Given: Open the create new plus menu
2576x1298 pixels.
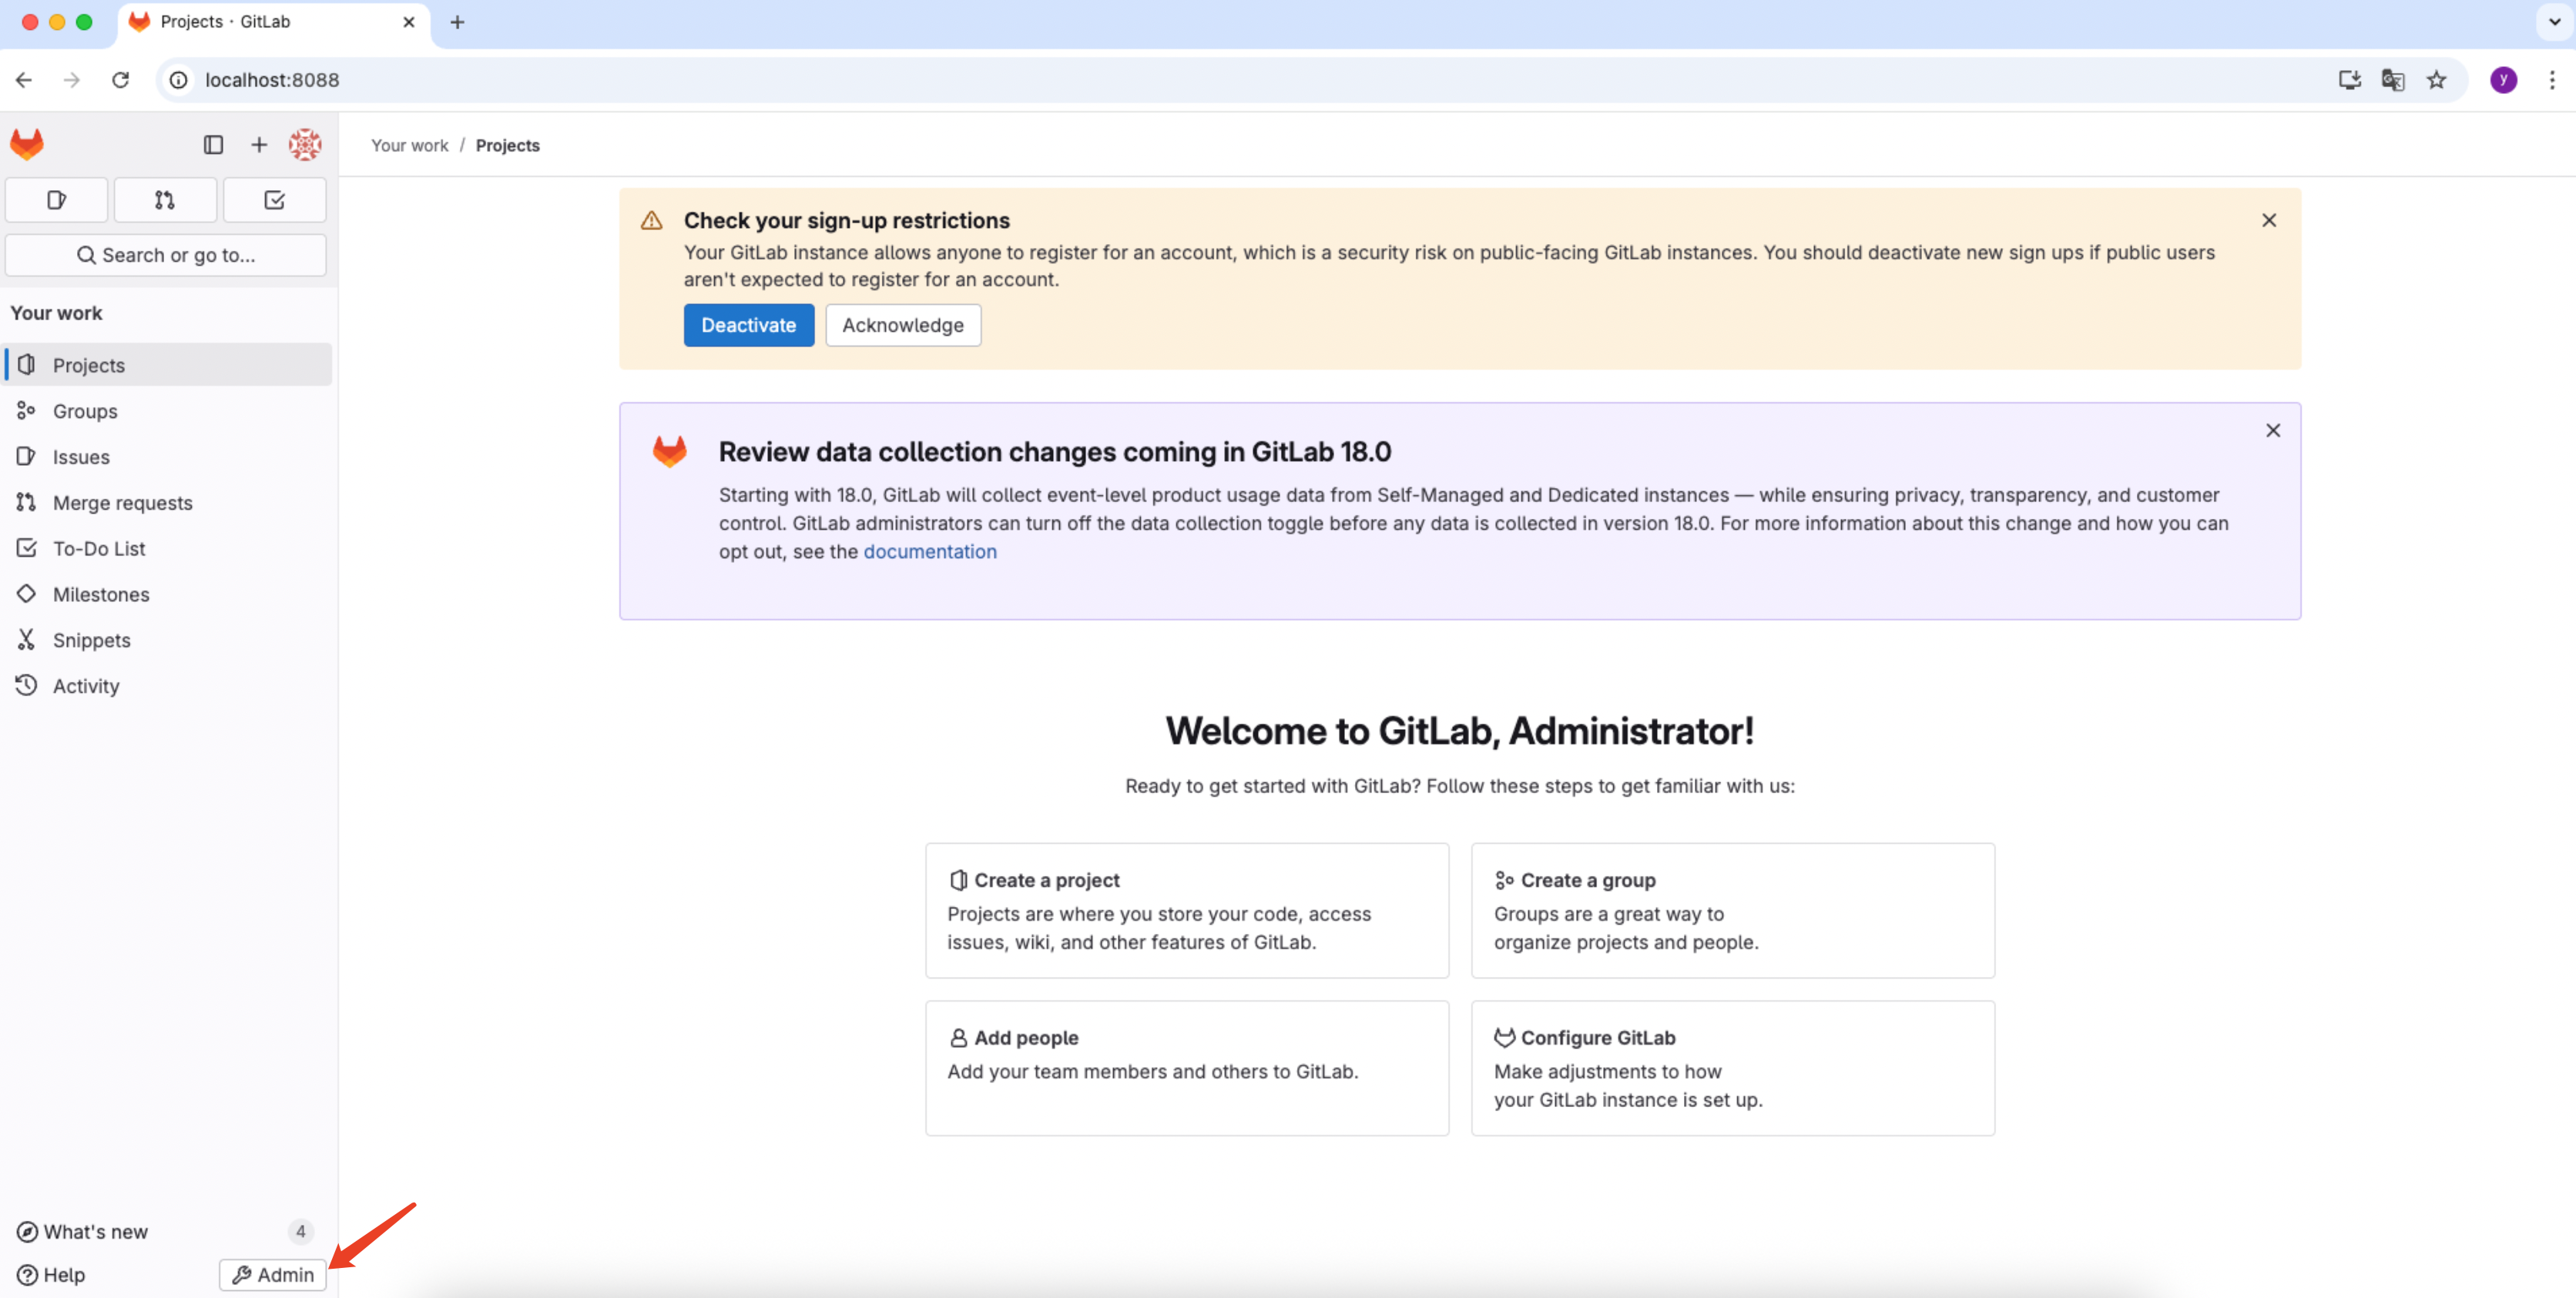Looking at the screenshot, I should (x=259, y=145).
